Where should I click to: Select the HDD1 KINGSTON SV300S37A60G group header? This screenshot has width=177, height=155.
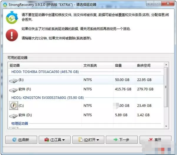coord(47,97)
